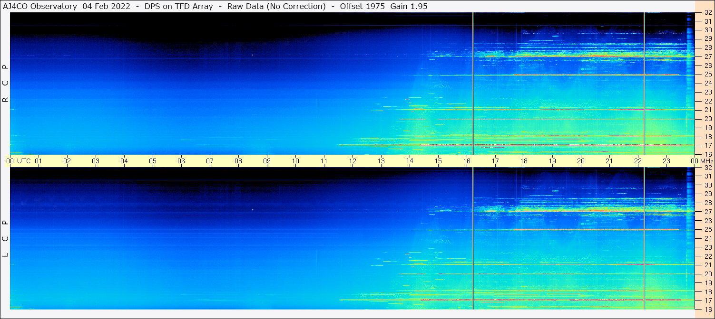Select the 21 hour tick on the time axis
The width and height of the screenshot is (715, 319).
click(x=609, y=161)
